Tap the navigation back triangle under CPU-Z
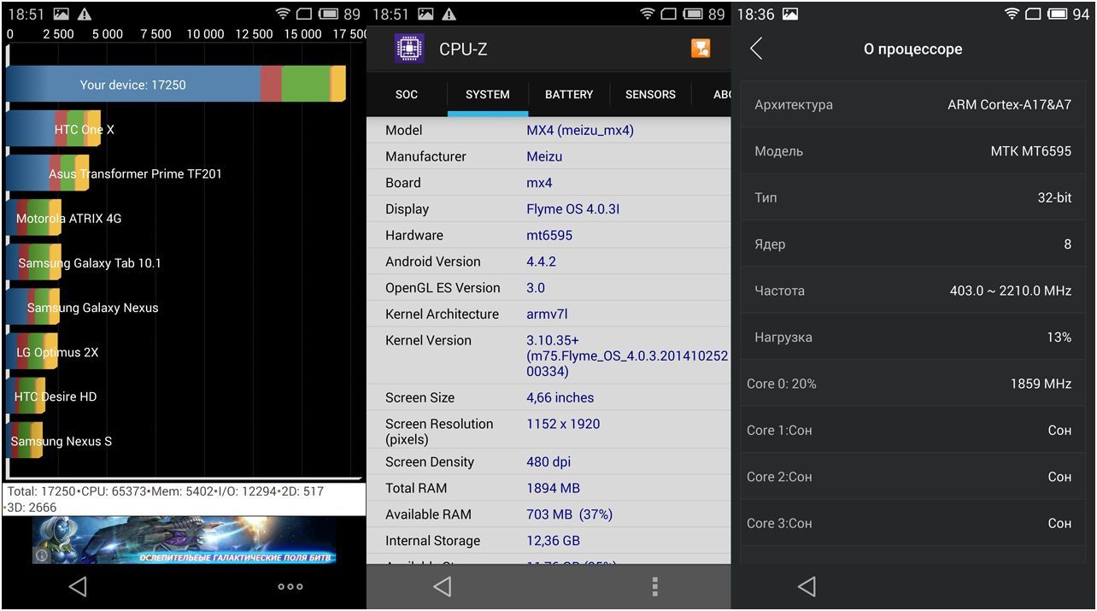 coord(443,586)
